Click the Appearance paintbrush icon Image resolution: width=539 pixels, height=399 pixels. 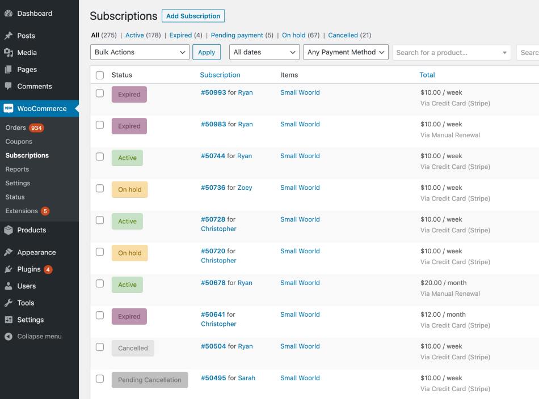[x=9, y=253]
